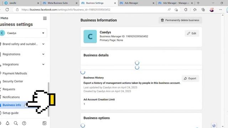Image resolution: width=228 pixels, height=128 pixels.
Task: Export the Business History
Action: pyautogui.click(x=190, y=78)
